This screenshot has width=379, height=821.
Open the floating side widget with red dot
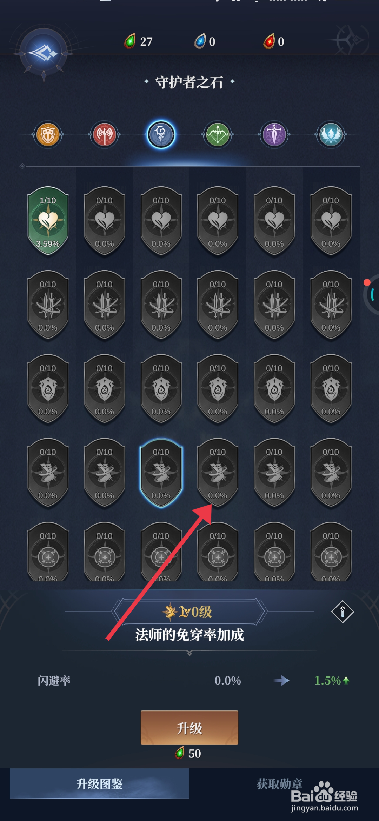pyautogui.click(x=371, y=294)
